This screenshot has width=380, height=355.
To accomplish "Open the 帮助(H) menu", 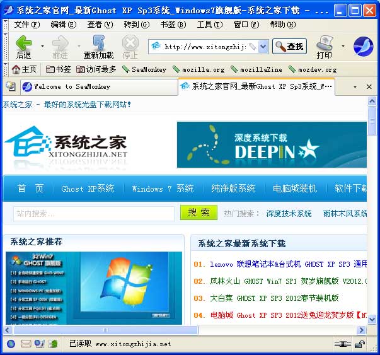I will pyautogui.click(x=283, y=25).
